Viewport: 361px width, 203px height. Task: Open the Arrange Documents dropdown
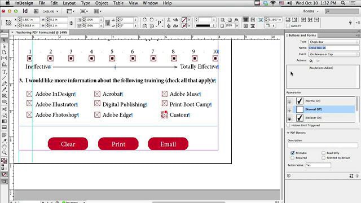coord(98,11)
